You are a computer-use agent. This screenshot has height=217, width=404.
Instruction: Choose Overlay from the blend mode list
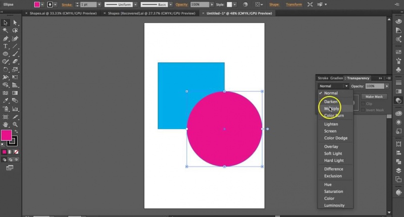coord(331,146)
